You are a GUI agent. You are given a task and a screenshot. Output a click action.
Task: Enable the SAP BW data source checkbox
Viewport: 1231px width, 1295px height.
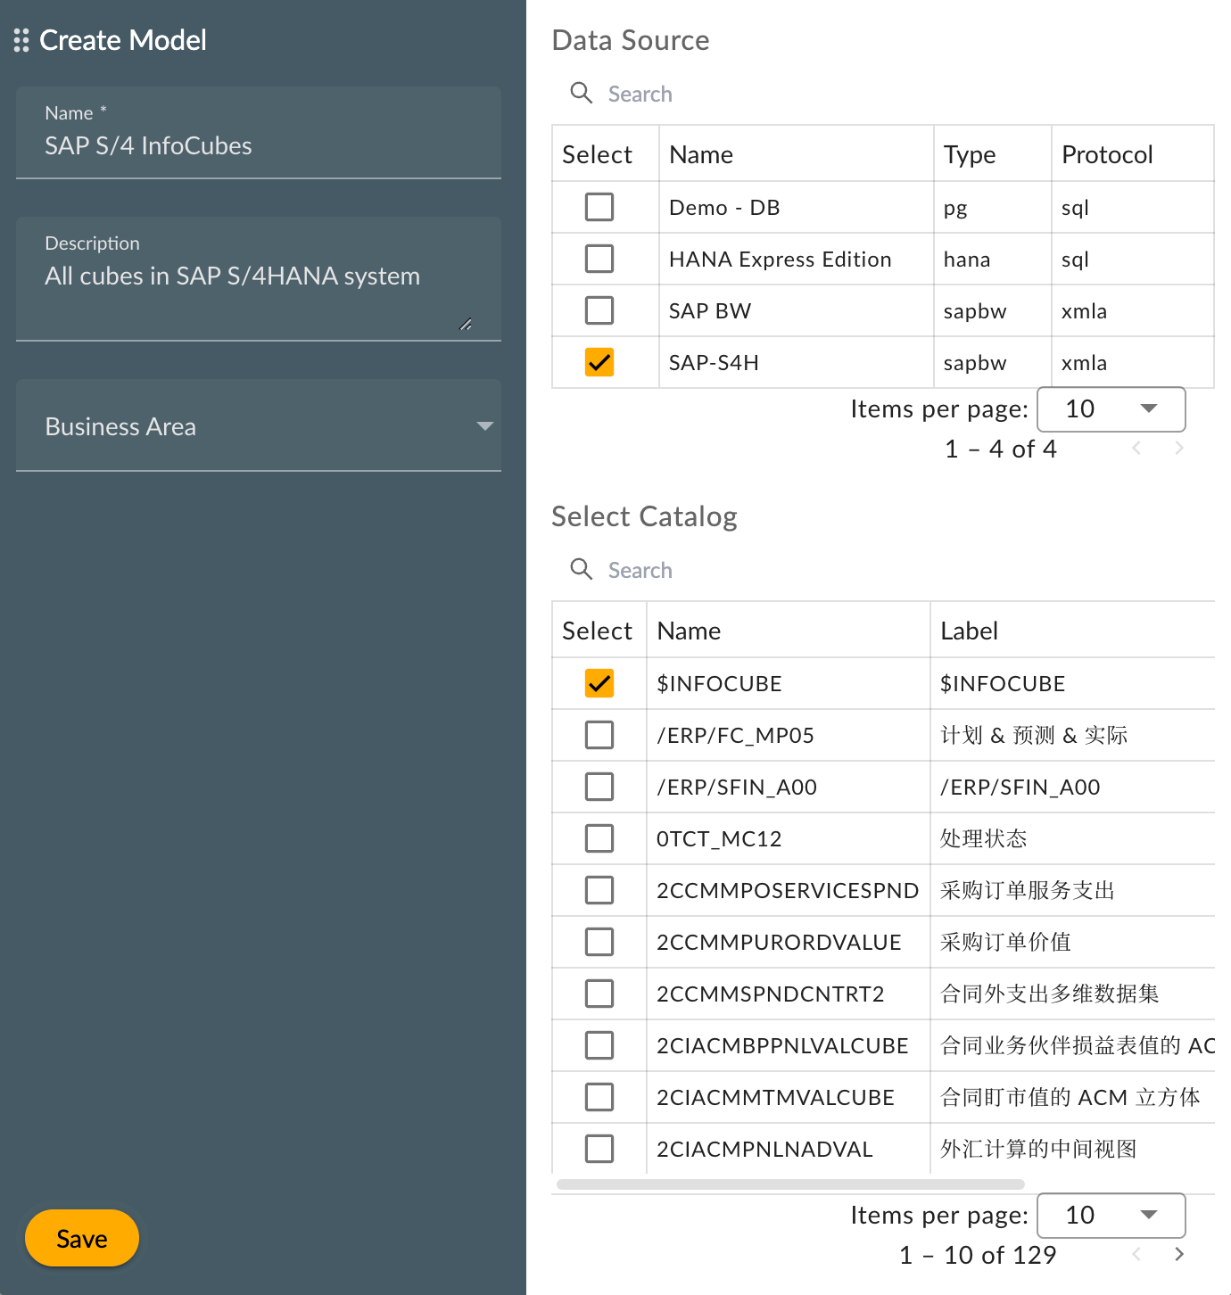tap(599, 310)
